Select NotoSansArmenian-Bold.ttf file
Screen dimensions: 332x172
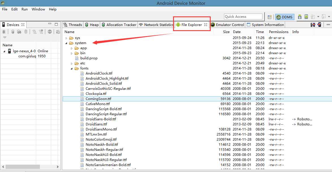pos(108,165)
